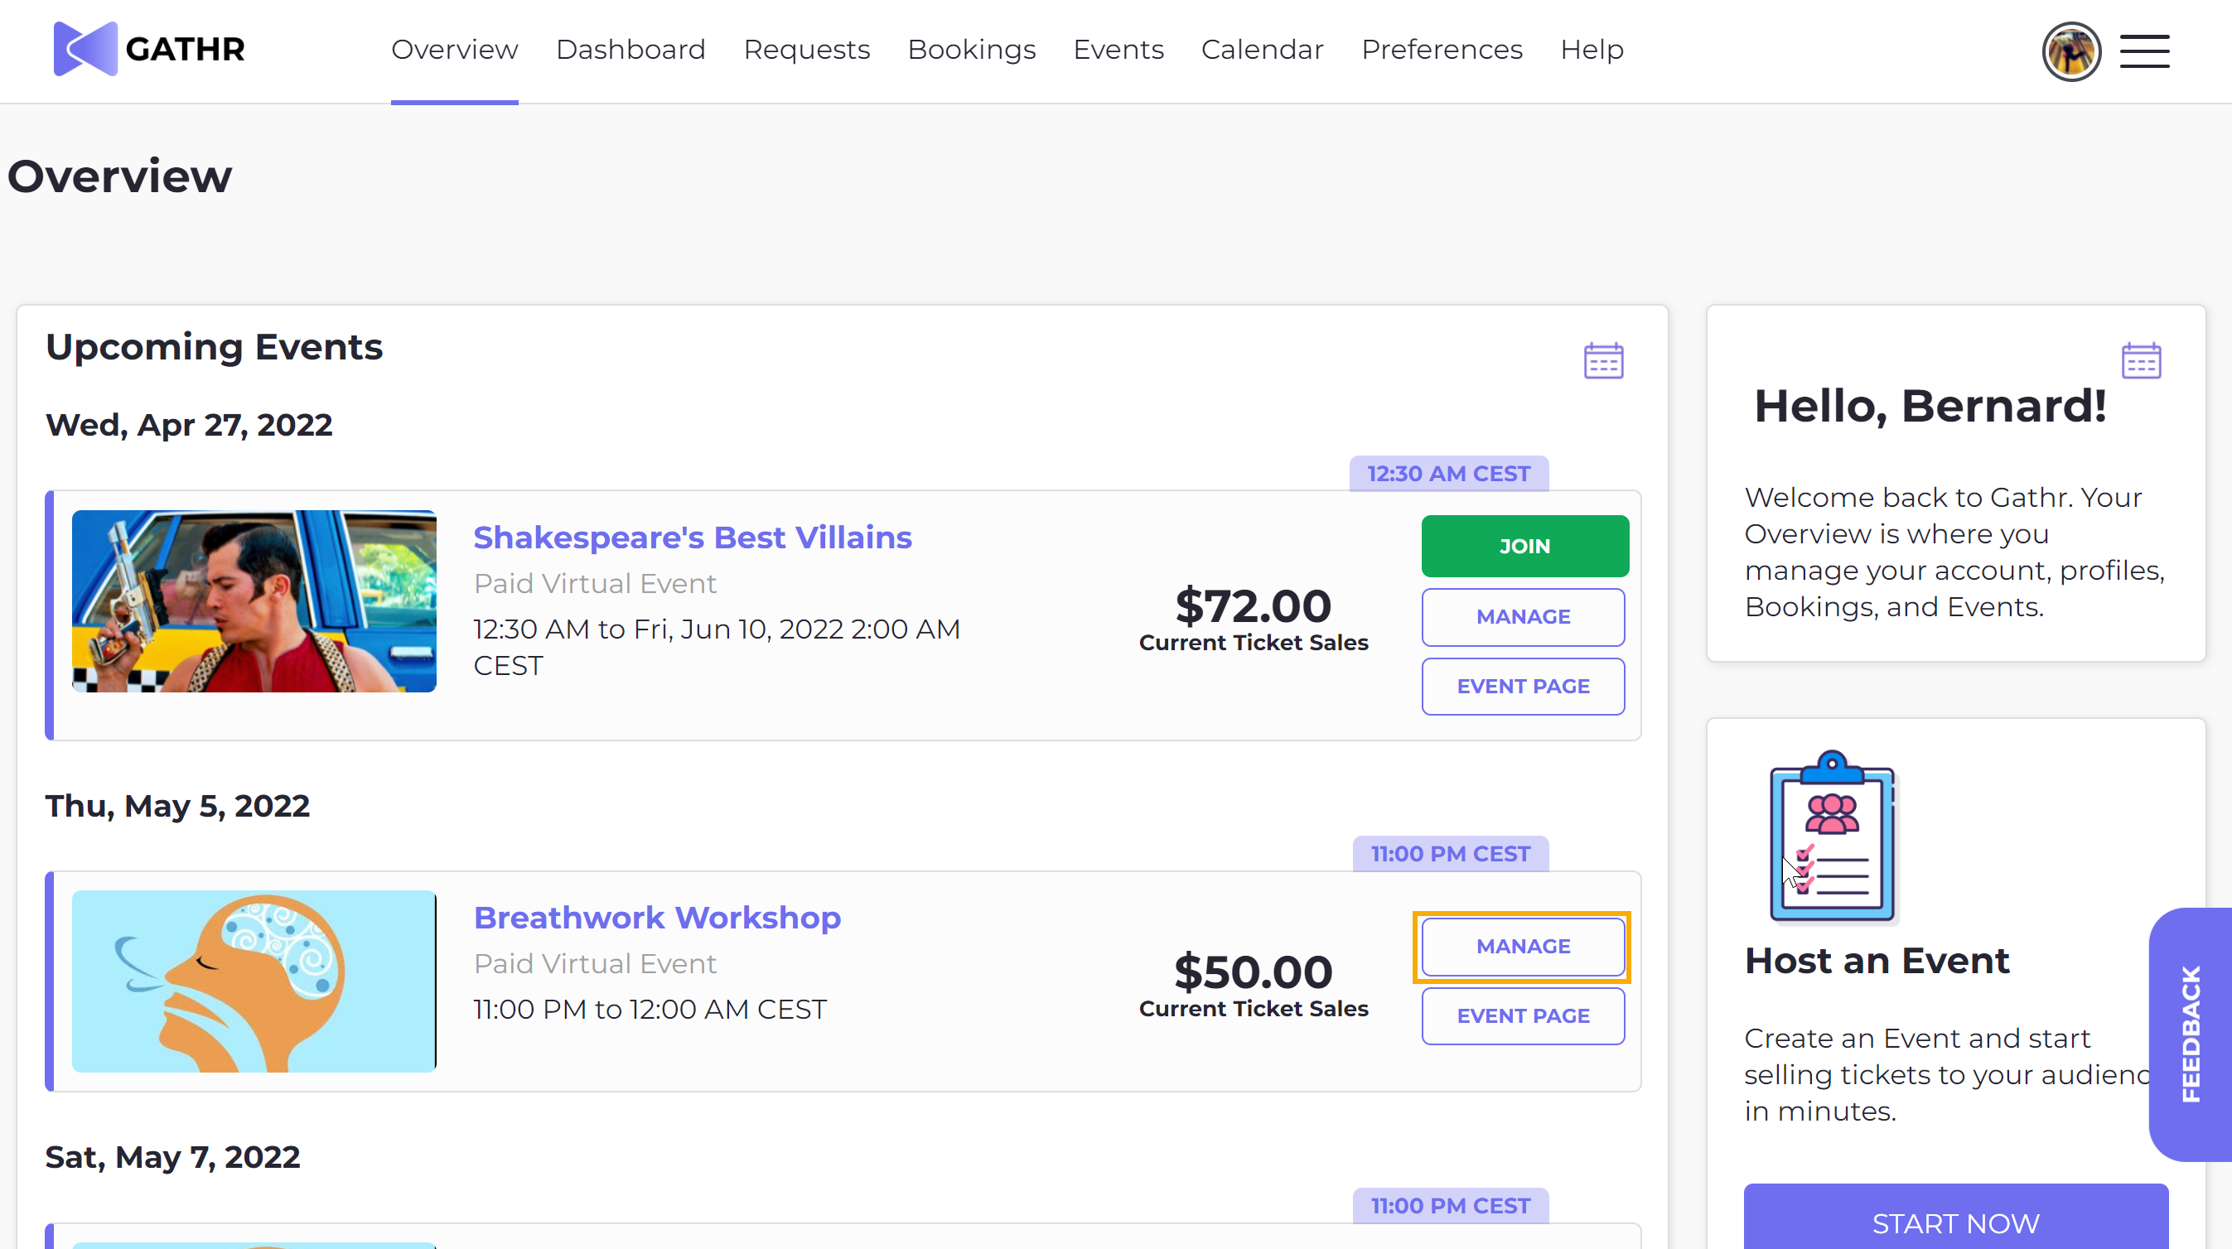This screenshot has height=1249, width=2232.
Task: Open the hamburger menu
Action: click(x=2144, y=51)
